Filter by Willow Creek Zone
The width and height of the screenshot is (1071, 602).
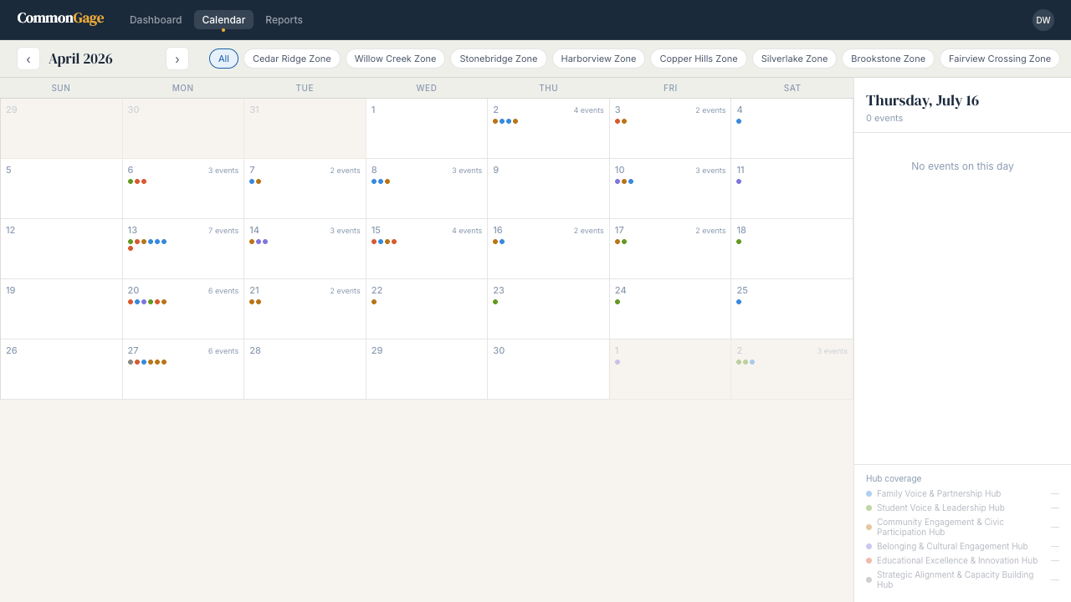tap(395, 59)
